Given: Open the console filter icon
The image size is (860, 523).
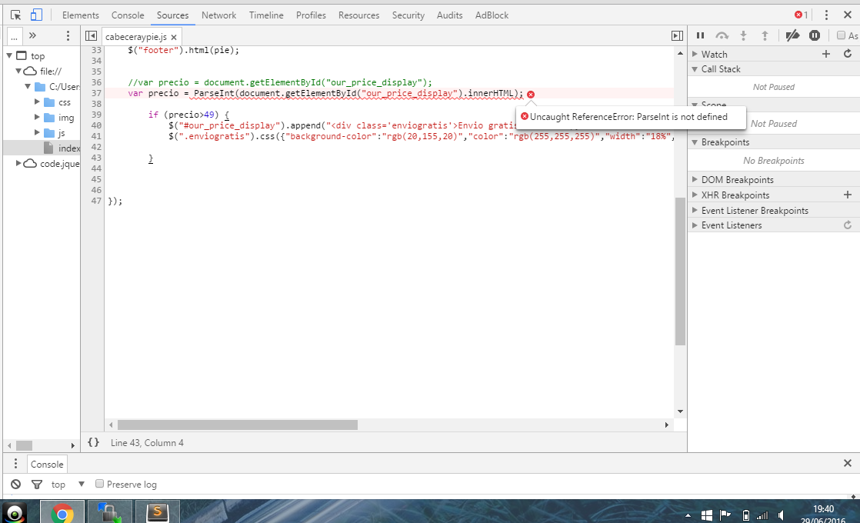Looking at the screenshot, I should 36,485.
